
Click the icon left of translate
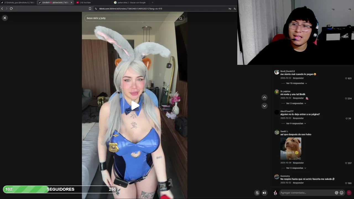[230, 9]
